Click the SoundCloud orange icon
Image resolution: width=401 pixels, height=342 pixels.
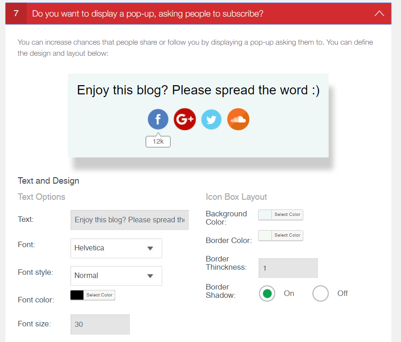click(238, 119)
